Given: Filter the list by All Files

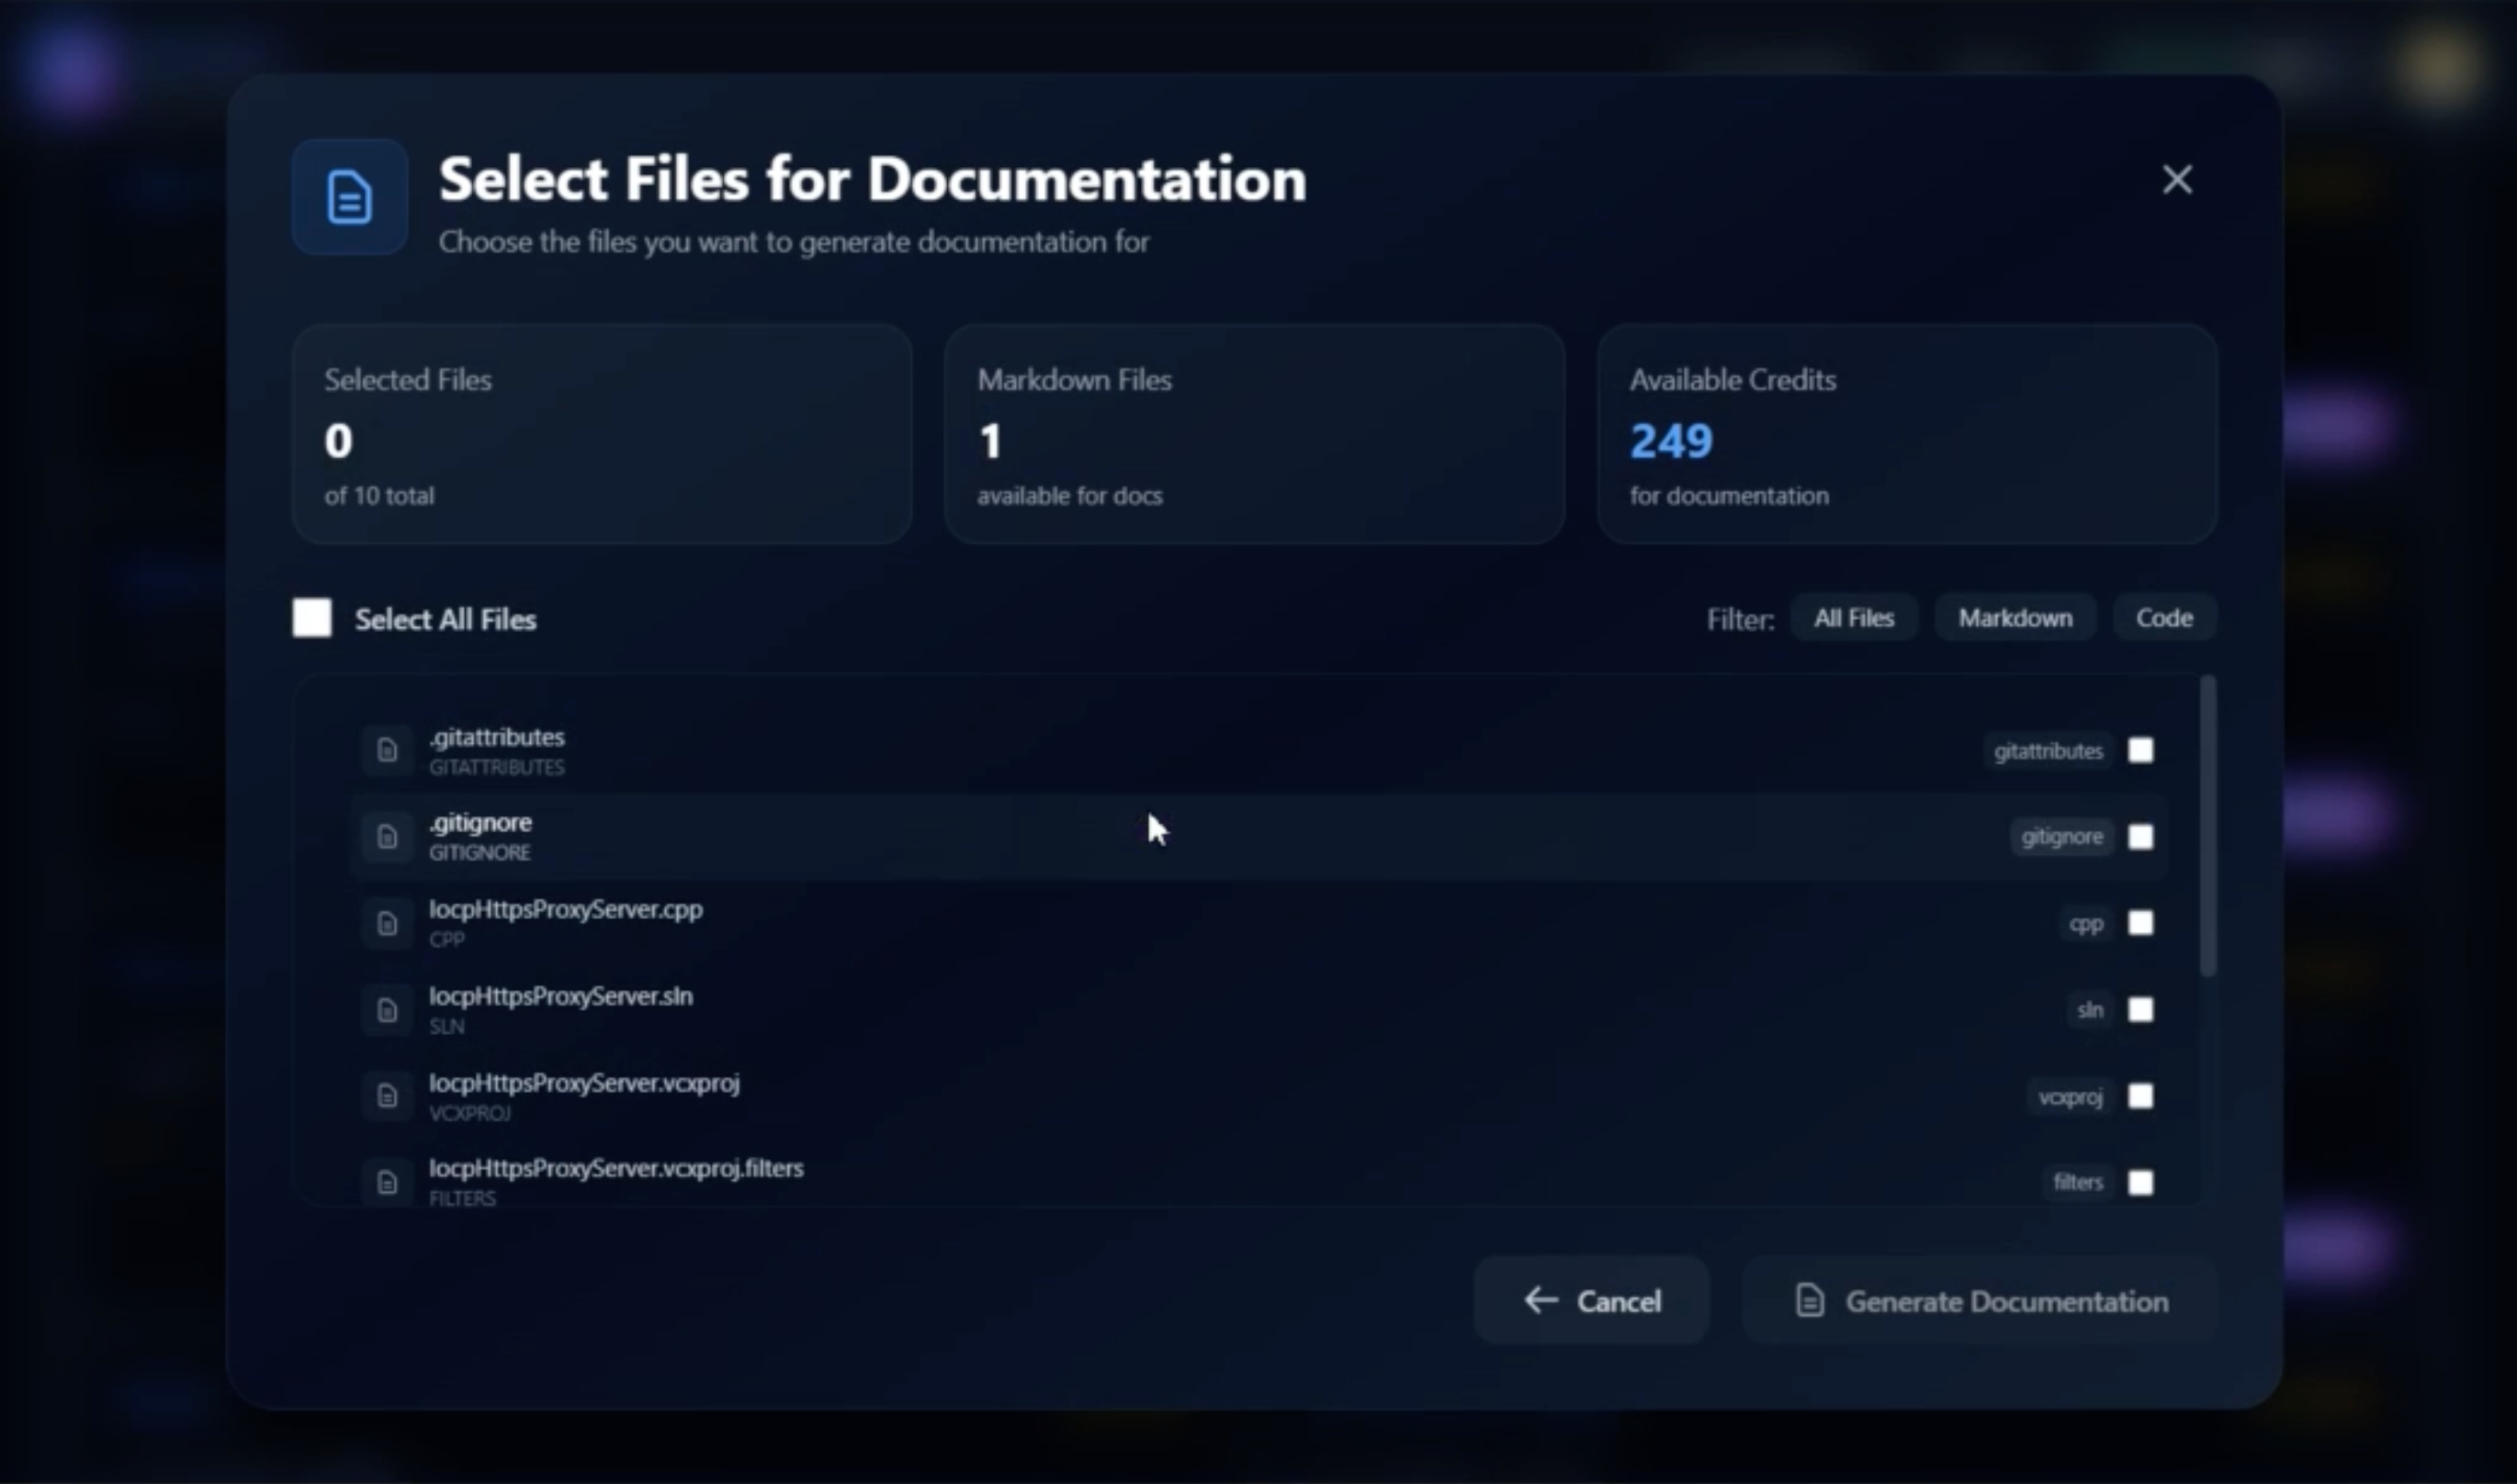Looking at the screenshot, I should pos(1853,618).
